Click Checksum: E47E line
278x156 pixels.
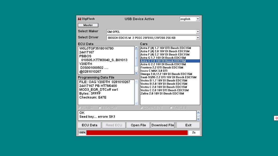(x=93, y=97)
